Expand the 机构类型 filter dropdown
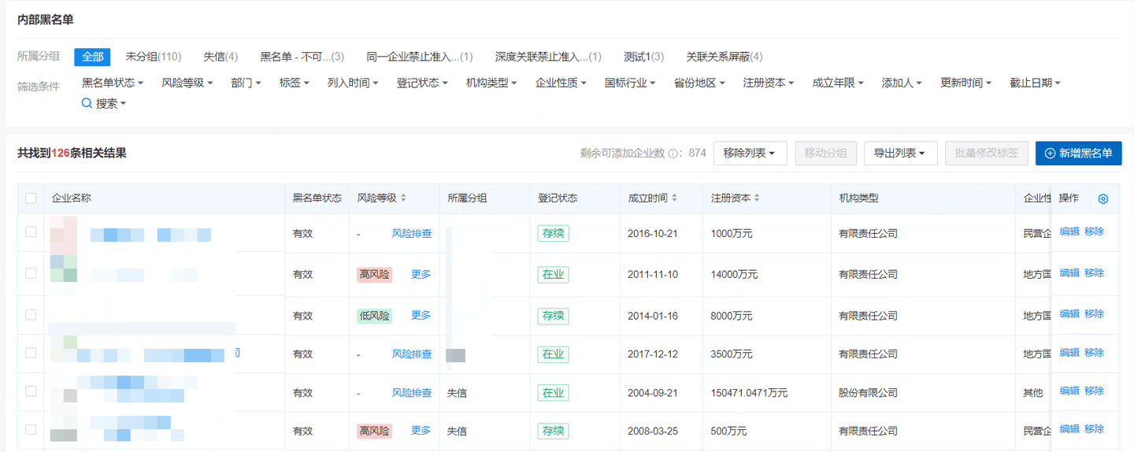The width and height of the screenshot is (1134, 452). click(491, 83)
